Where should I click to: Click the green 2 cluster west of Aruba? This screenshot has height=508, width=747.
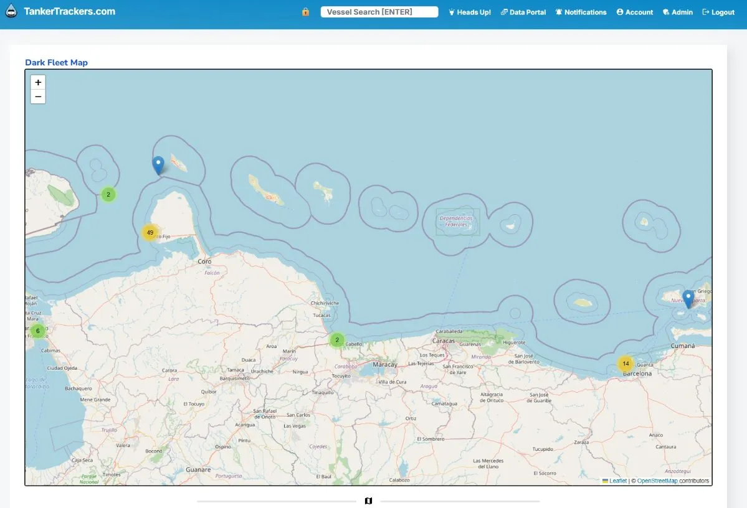108,195
